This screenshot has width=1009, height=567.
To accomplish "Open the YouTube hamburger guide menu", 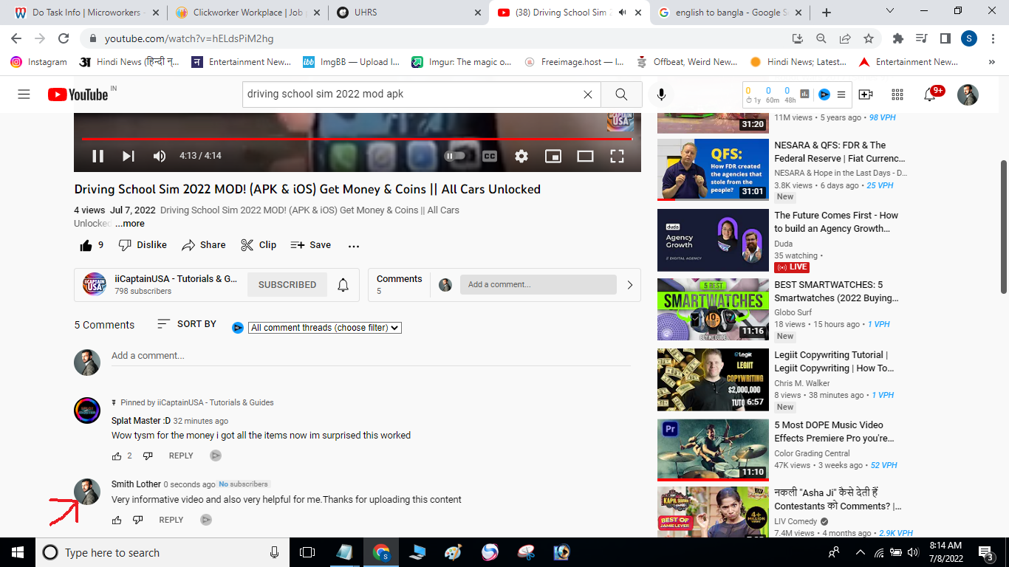I will 24,94.
